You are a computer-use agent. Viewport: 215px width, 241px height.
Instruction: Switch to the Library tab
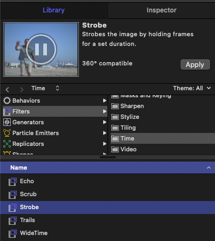point(53,10)
